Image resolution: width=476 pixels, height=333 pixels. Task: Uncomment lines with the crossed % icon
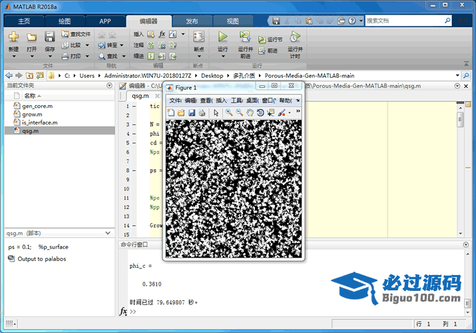click(162, 45)
